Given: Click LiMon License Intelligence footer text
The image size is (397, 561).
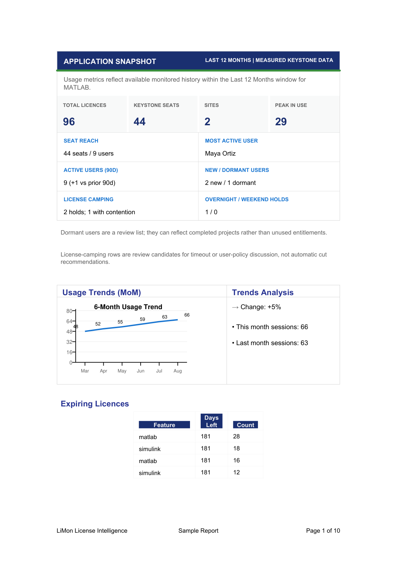Looking at the screenshot, I should coord(92,531).
